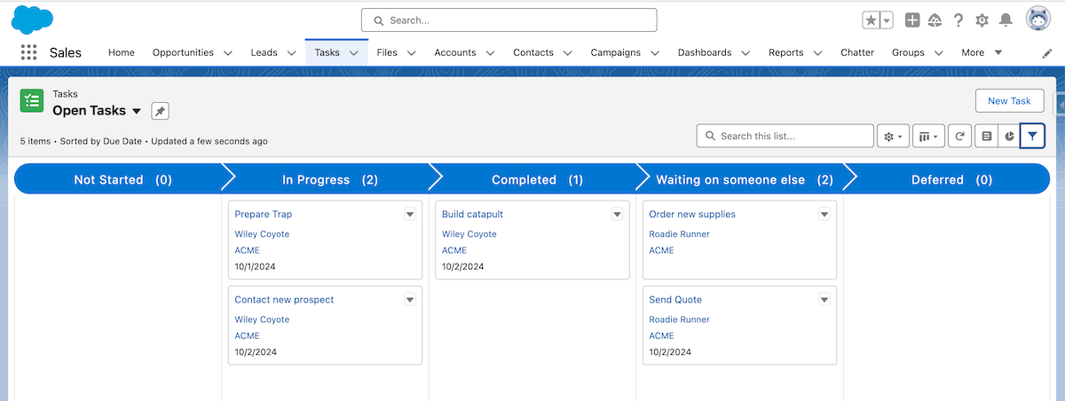Open the Dashboards tab
Screen dimensions: 1065x401
pos(704,52)
